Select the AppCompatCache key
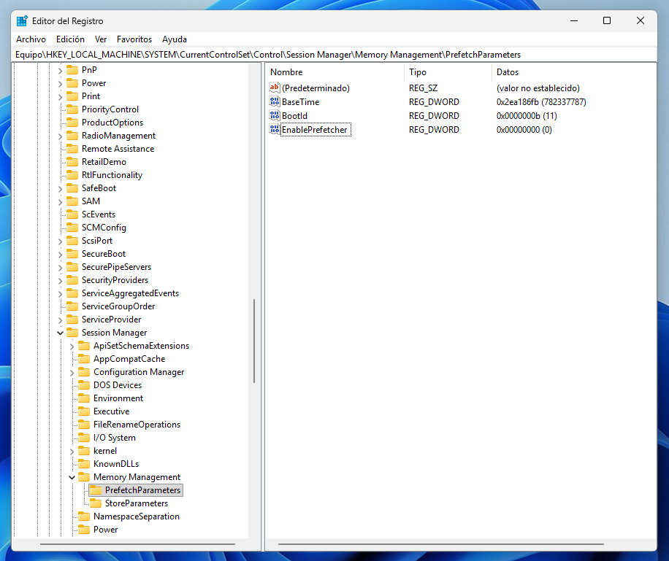669x561 pixels. pyautogui.click(x=129, y=359)
